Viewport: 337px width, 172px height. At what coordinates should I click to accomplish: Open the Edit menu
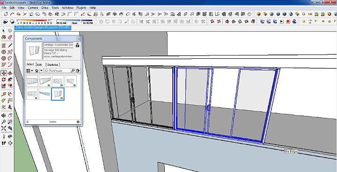point(12,8)
